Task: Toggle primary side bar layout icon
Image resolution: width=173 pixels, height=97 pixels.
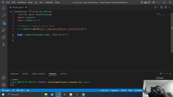Action: pyautogui.click(x=142, y=2)
